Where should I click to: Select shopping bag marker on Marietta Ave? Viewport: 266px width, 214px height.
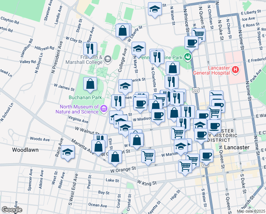(x=98, y=148)
